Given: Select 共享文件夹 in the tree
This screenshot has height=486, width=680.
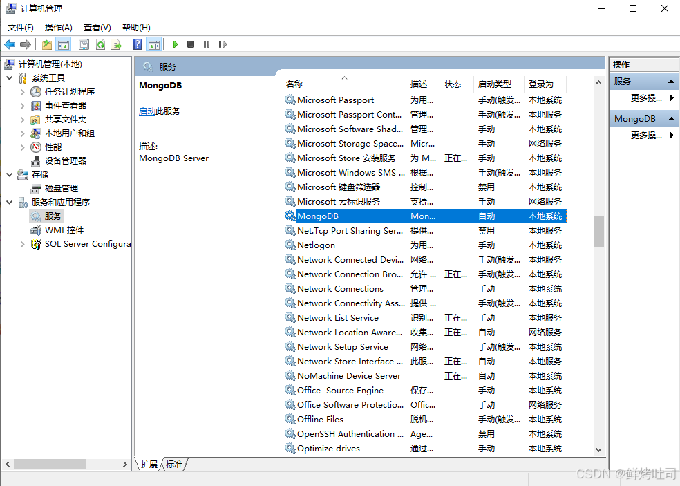Looking at the screenshot, I should [x=66, y=120].
